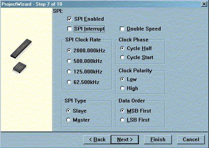Click the Clock Polarity group label
The height and width of the screenshot is (148, 209).
(135, 71)
